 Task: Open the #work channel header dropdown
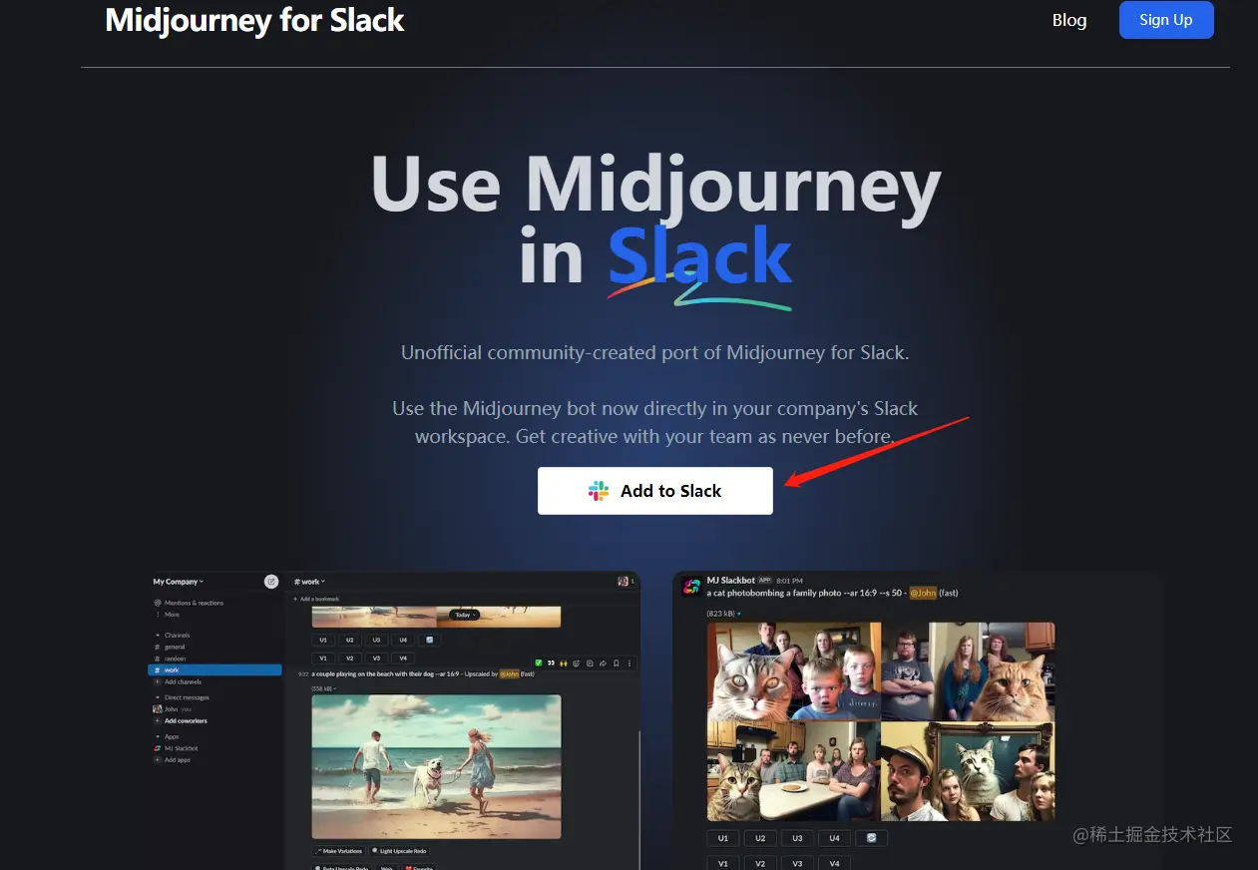pyautogui.click(x=309, y=582)
